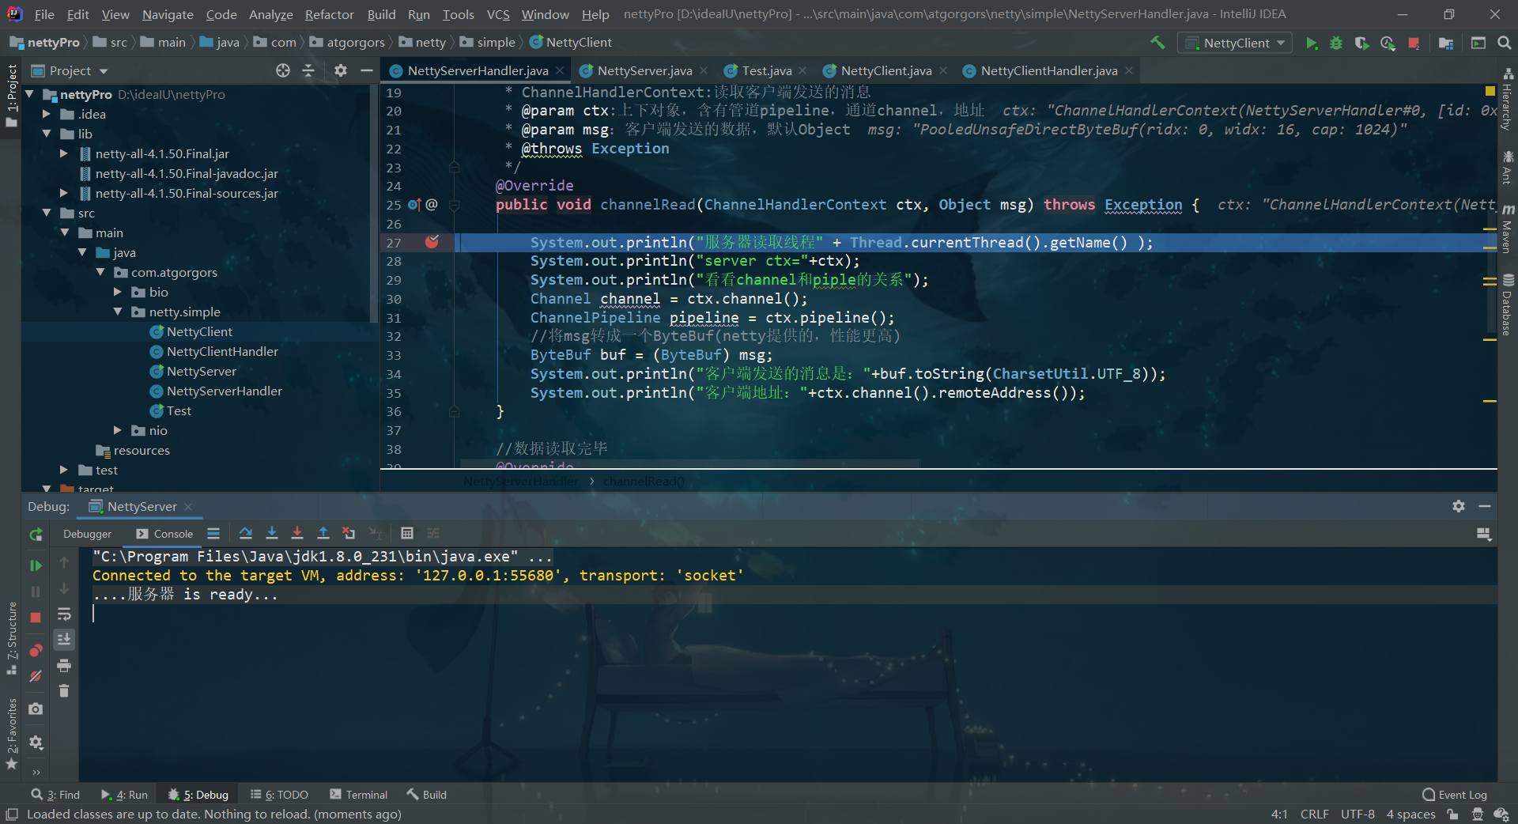Open Debug panel settings on left toolbar
Viewport: 1518px width, 824px height.
pyautogui.click(x=36, y=743)
